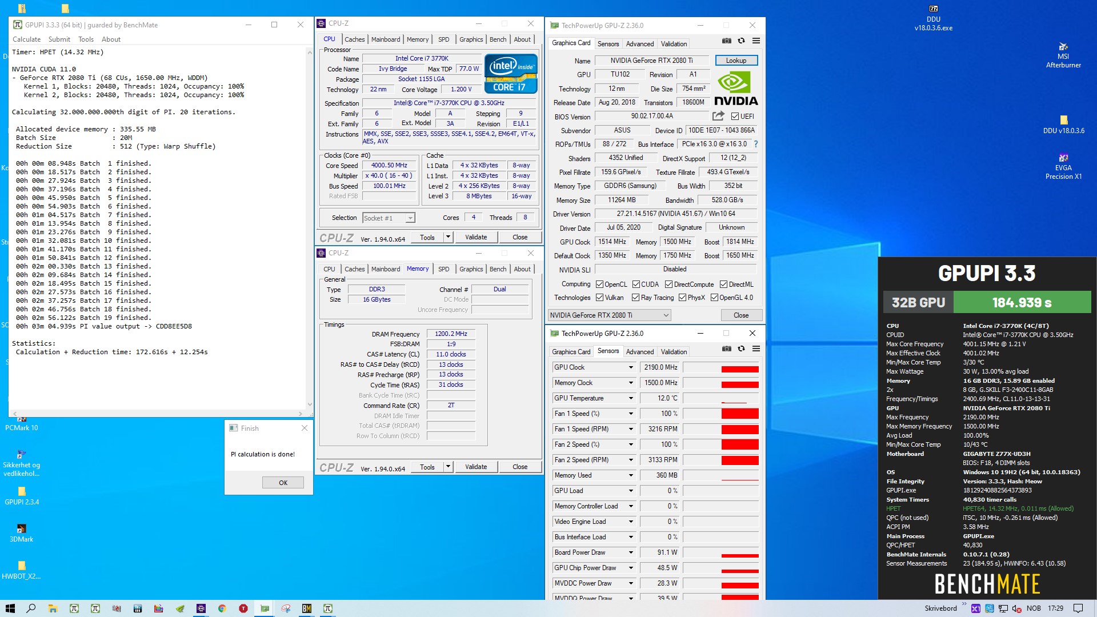
Task: Expand Tools arrow in CPU-Z Memory window
Action: click(x=449, y=467)
